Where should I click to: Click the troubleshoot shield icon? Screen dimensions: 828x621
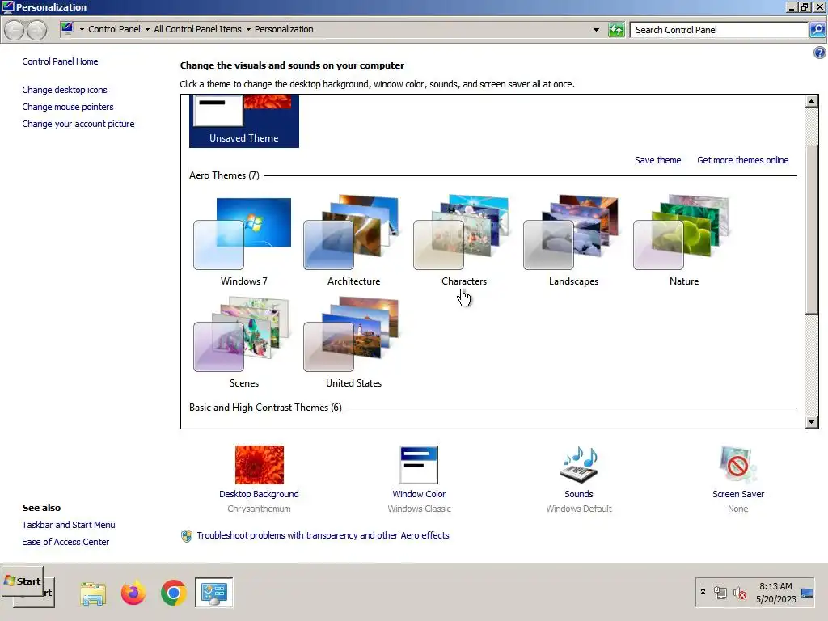coord(187,535)
